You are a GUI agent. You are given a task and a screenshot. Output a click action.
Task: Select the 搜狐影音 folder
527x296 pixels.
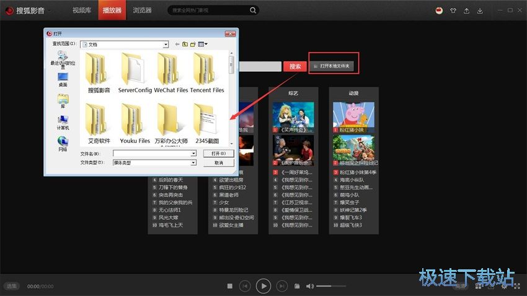click(99, 72)
